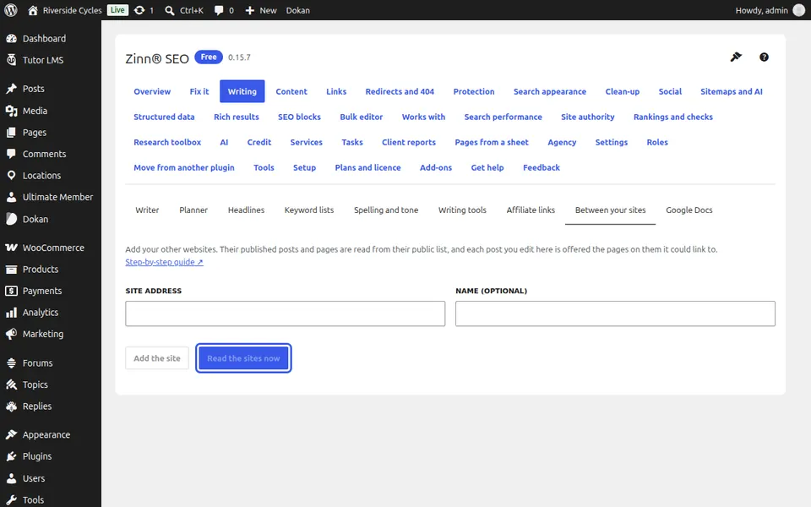The width and height of the screenshot is (811, 507).
Task: Open the Ctrl+K search icon
Action: (x=170, y=10)
